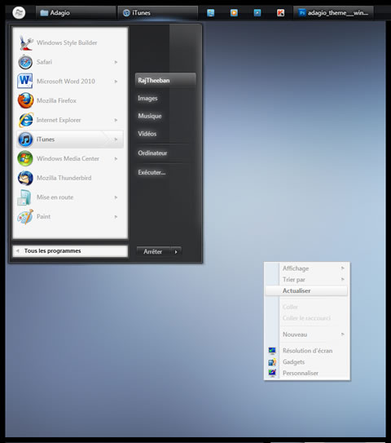Start Windows Media Center icon
391x443 pixels.
tap(25, 158)
